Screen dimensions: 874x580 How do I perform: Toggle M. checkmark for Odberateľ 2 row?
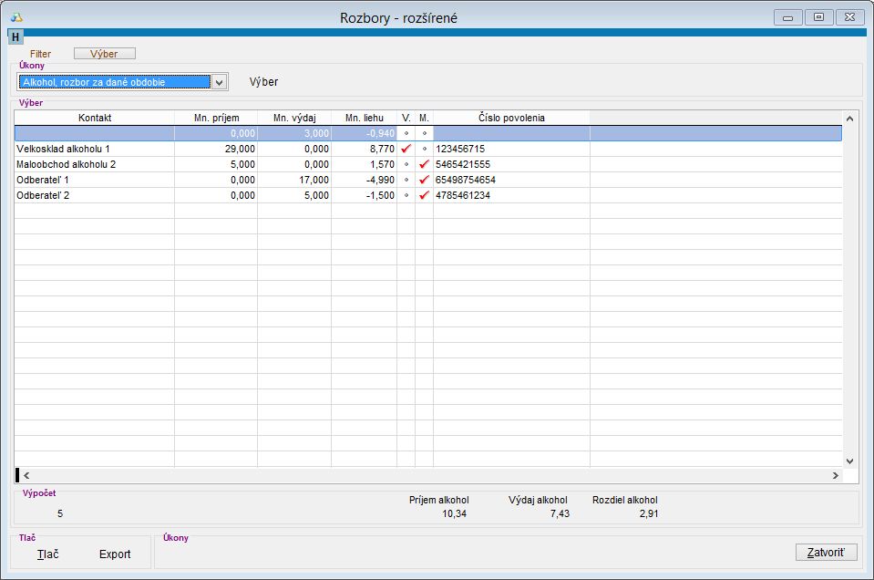pos(424,195)
